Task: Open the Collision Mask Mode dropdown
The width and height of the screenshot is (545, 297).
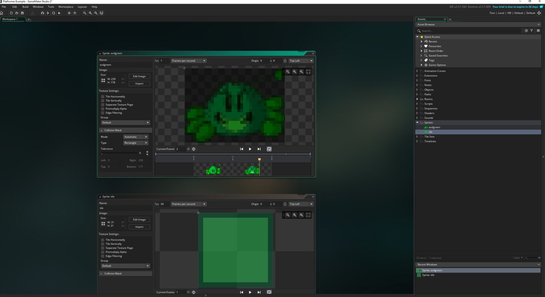Action: (x=136, y=137)
